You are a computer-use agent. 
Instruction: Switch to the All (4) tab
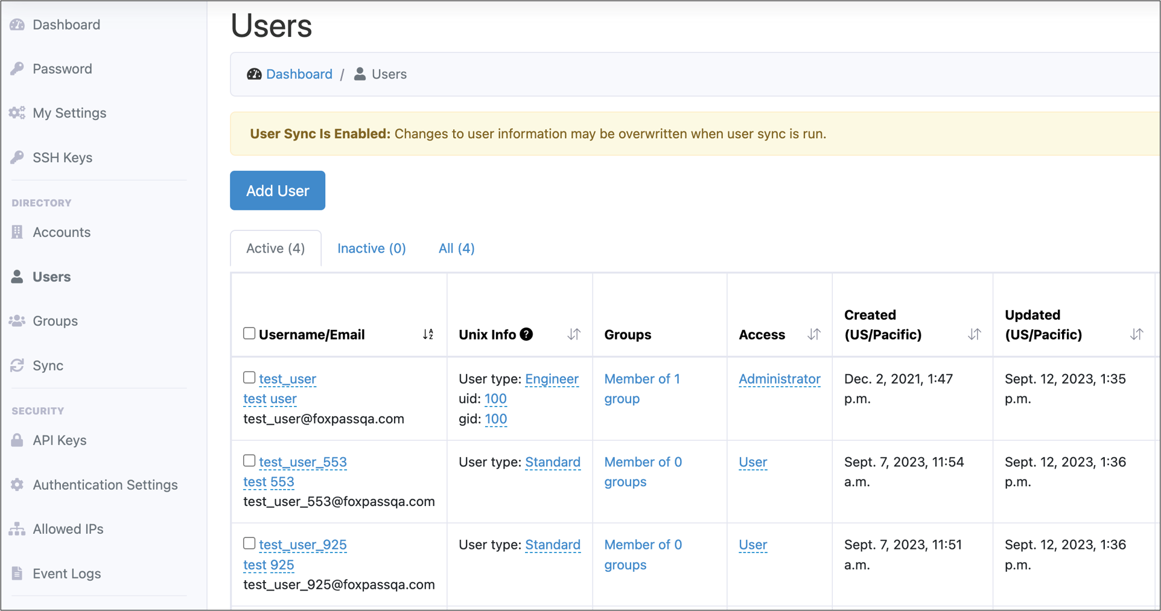456,249
